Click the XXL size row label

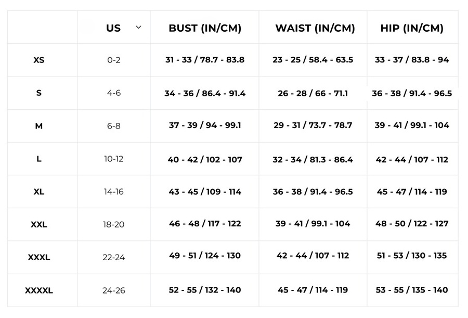(x=39, y=224)
